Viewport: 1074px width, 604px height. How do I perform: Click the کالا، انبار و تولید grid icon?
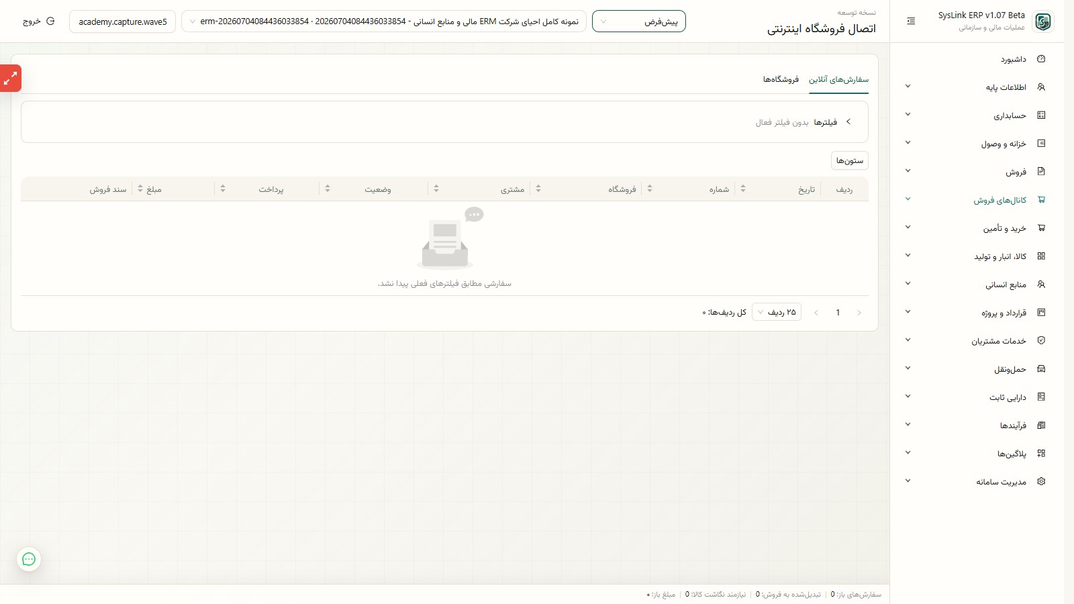pos(1041,256)
